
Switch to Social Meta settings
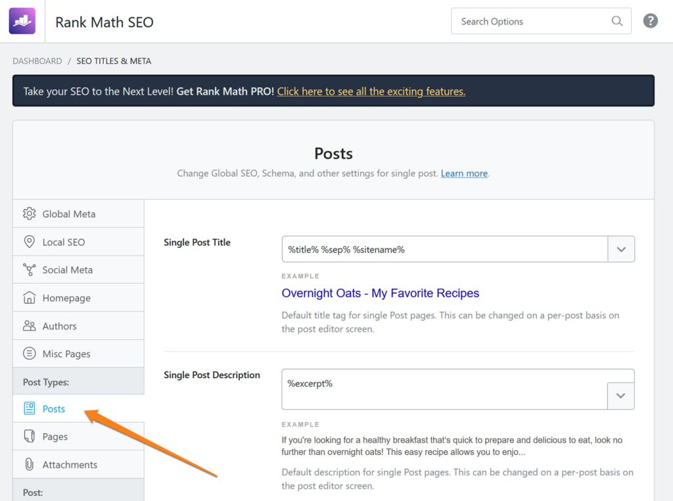click(79, 270)
